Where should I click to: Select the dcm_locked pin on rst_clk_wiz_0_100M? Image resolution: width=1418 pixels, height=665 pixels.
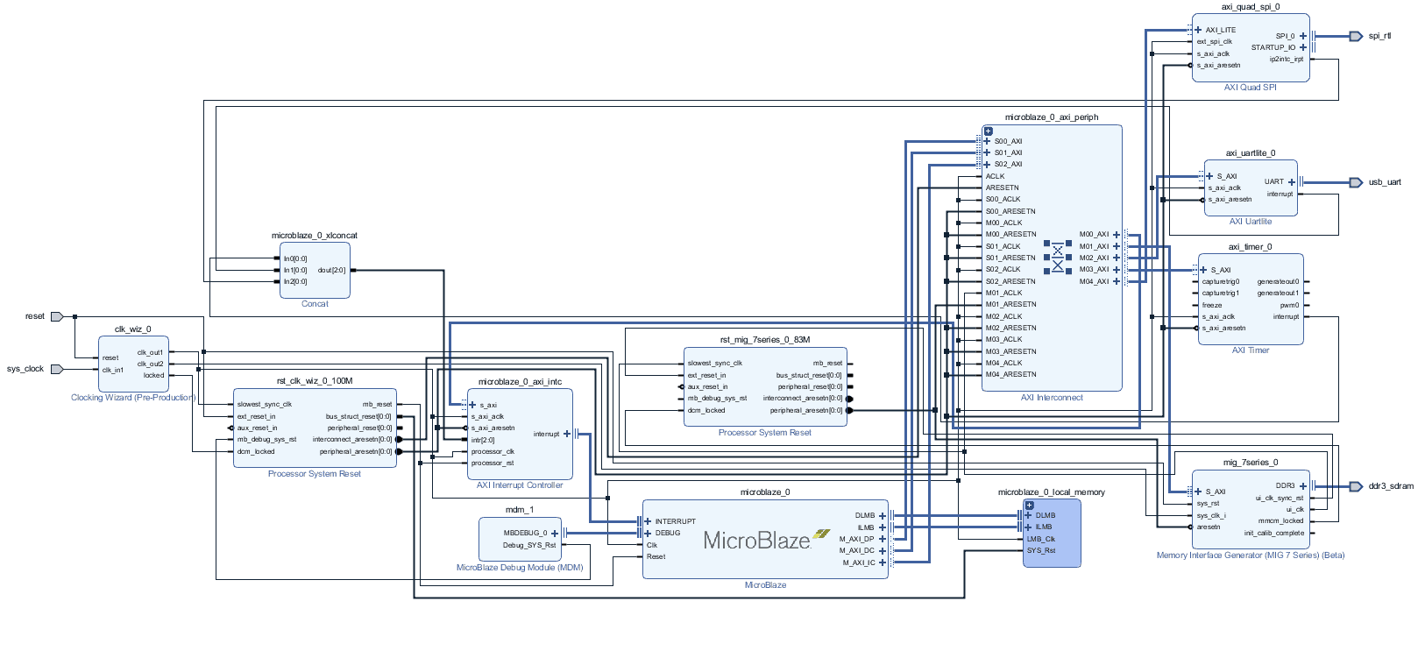point(256,452)
